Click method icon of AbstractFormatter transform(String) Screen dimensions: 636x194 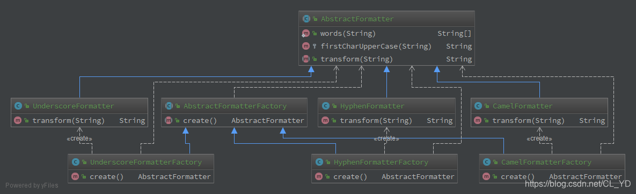[306, 59]
